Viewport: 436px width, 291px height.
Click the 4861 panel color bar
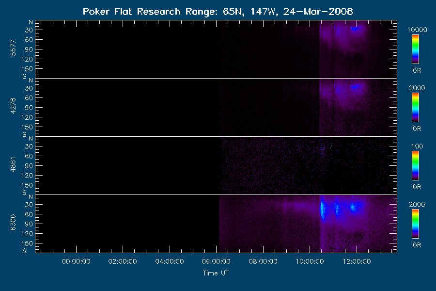[x=415, y=166]
